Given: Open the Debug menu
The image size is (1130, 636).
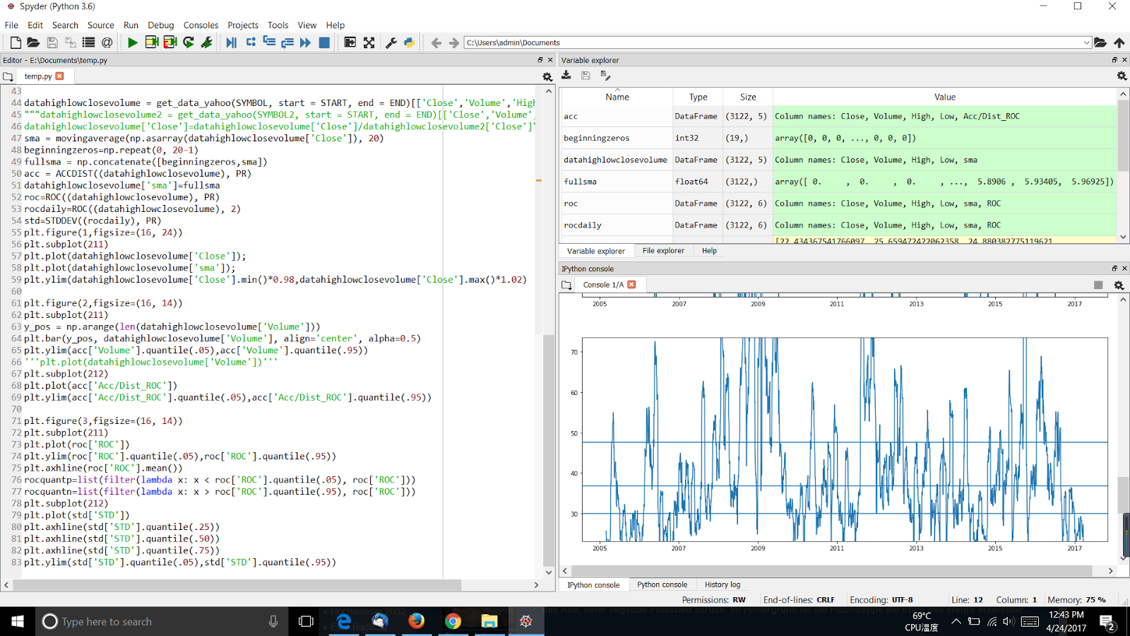Looking at the screenshot, I should [161, 25].
